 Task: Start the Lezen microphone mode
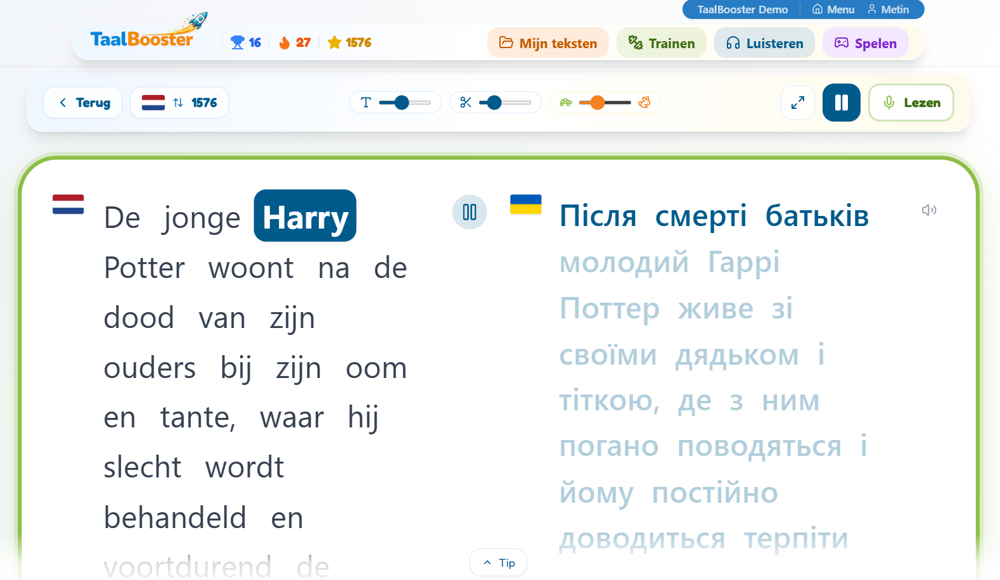coord(911,103)
